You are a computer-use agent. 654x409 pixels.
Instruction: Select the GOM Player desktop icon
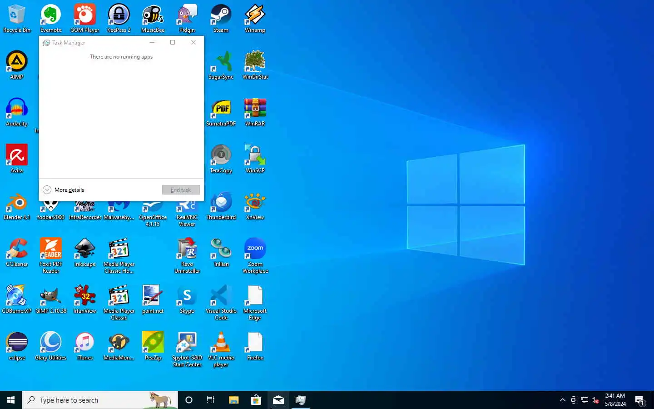tap(85, 18)
